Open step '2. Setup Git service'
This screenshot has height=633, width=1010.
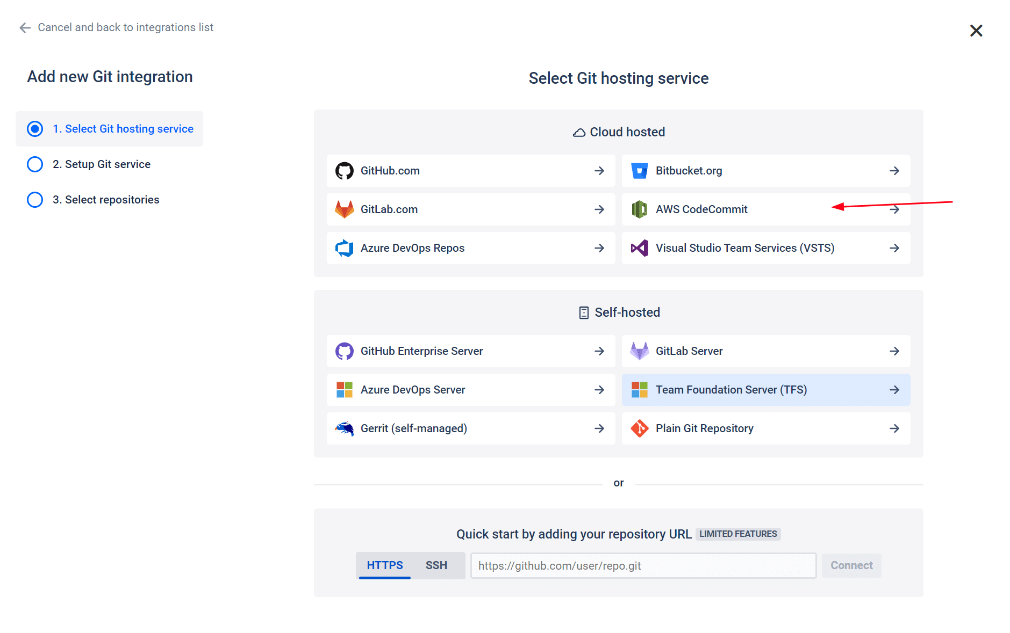(102, 164)
